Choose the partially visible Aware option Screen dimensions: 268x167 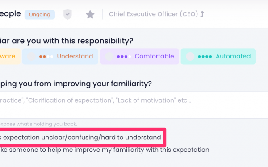(10, 56)
